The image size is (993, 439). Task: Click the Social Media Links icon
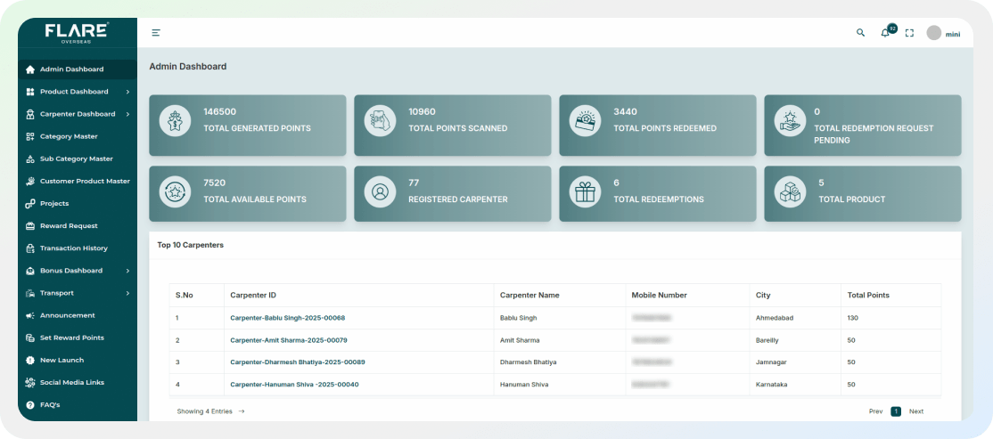click(x=29, y=383)
